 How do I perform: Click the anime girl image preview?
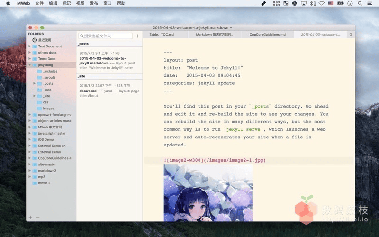click(x=208, y=193)
